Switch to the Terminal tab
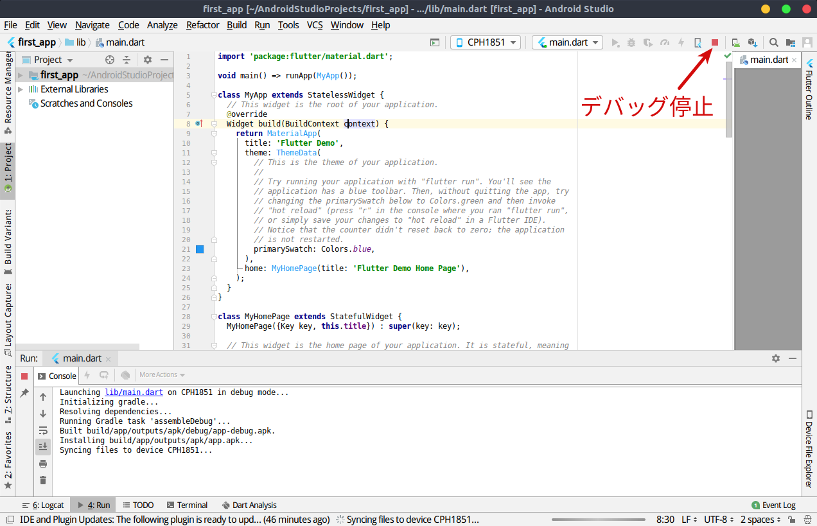817x526 pixels. click(x=187, y=505)
